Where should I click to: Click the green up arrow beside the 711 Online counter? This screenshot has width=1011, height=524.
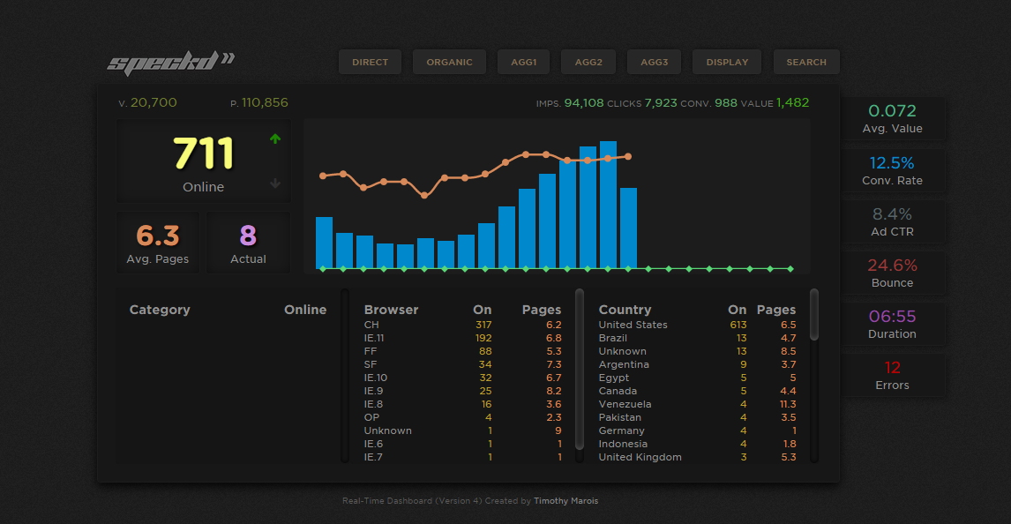point(275,138)
